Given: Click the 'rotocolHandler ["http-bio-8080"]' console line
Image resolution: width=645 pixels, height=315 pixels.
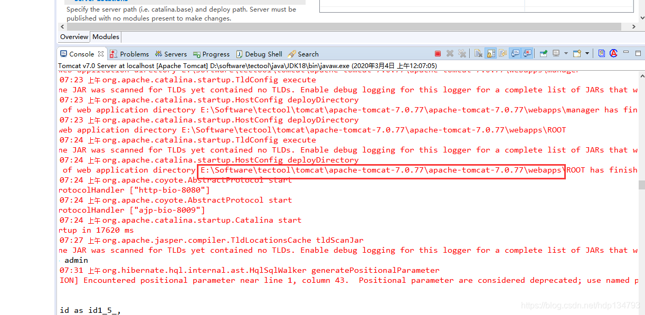Looking at the screenshot, I should point(134,190).
